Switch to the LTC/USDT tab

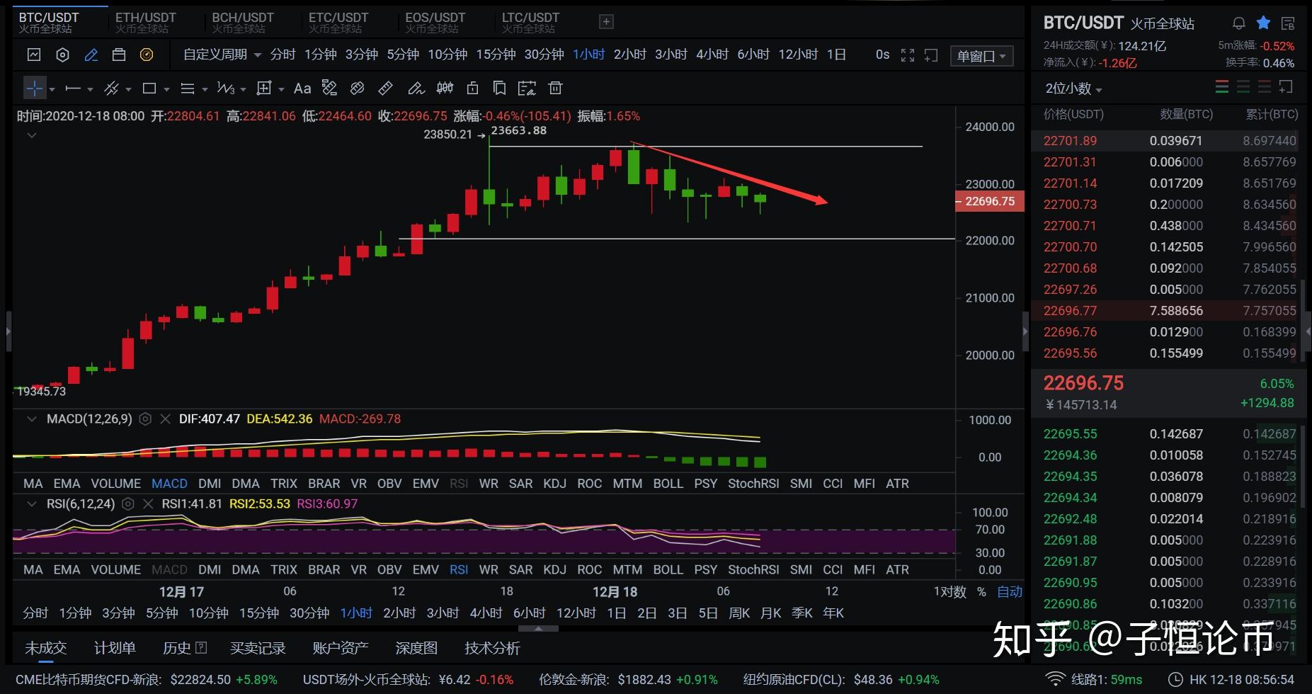click(531, 22)
